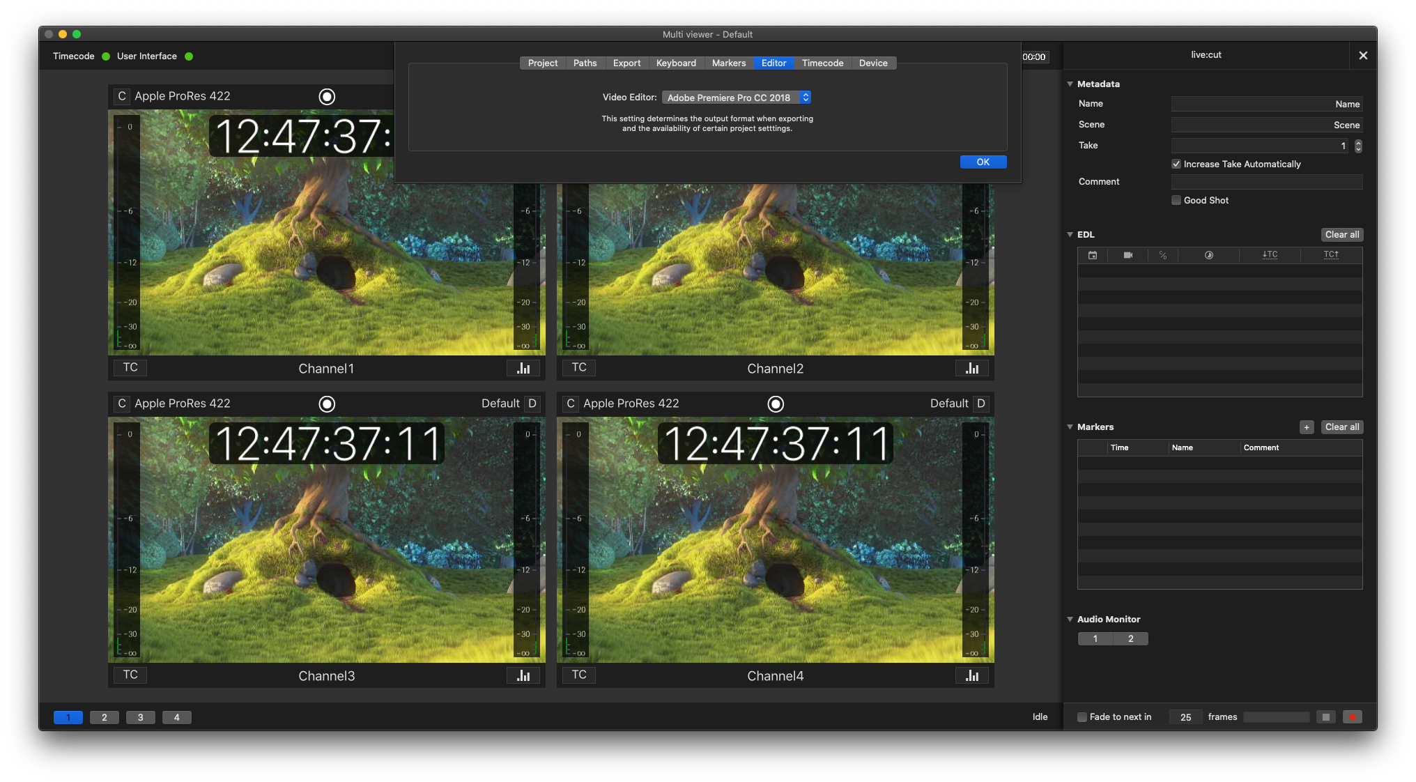Click the Name metadata input field
Image resolution: width=1416 pixels, height=782 pixels.
click(x=1267, y=104)
